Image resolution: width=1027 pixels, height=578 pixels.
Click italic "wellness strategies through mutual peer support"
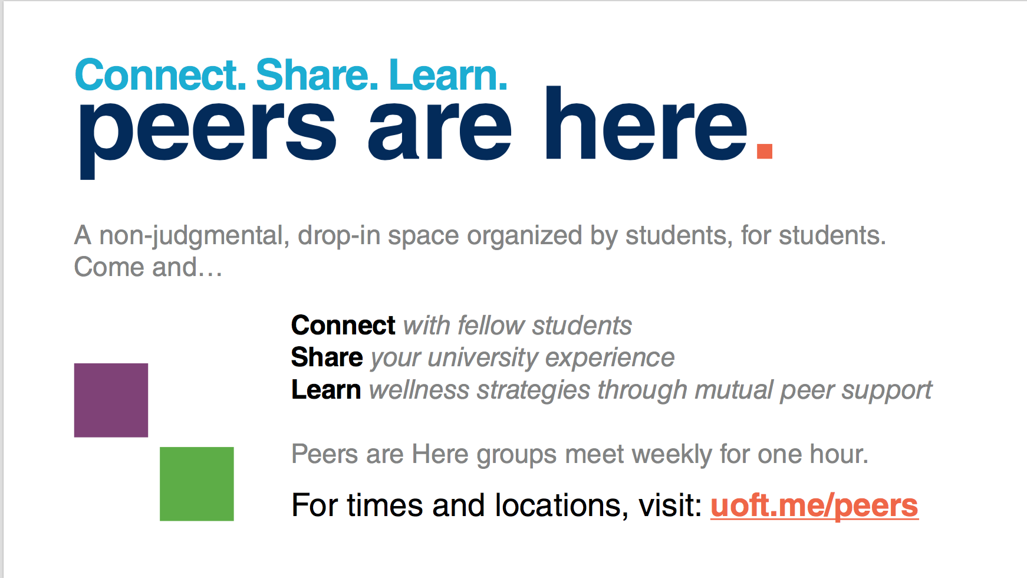(x=650, y=390)
